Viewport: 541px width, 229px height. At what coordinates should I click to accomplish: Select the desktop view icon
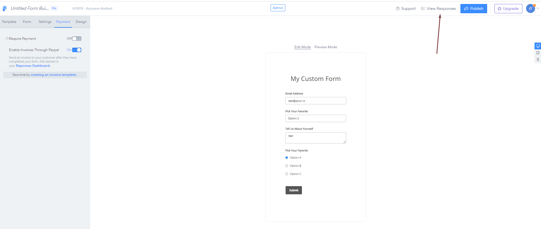(x=538, y=46)
